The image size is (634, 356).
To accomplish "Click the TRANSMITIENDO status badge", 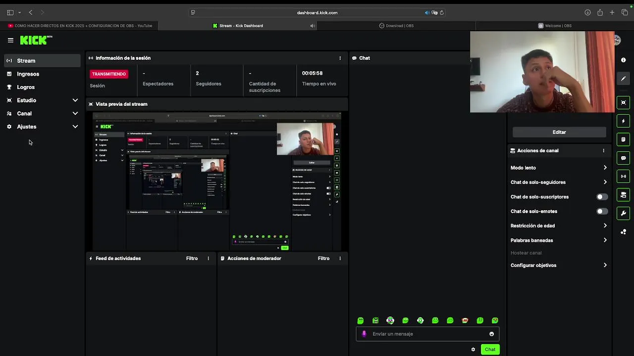I will 109,74.
